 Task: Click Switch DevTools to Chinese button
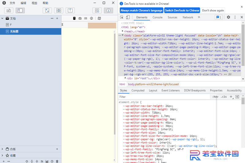click(182, 10)
